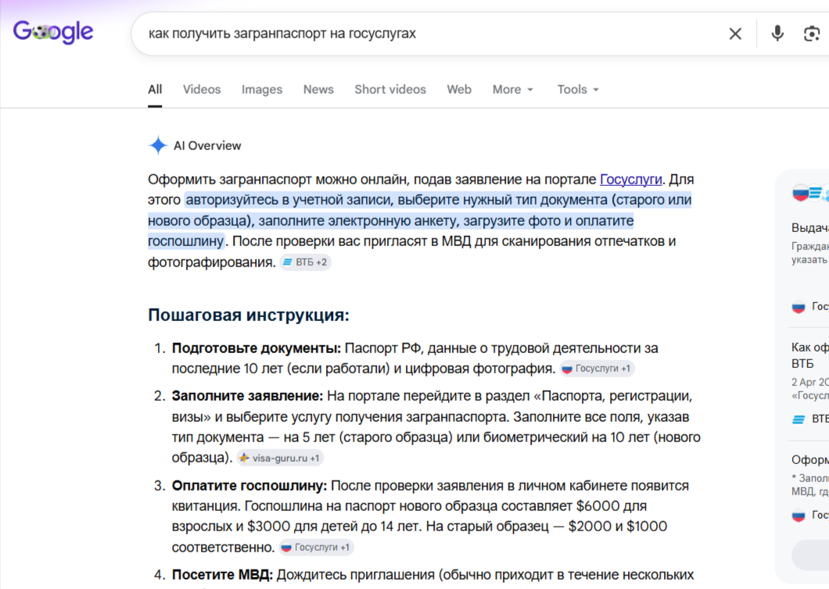
Task: Open the visa-guru.ru +1 source chip
Action: click(x=280, y=458)
